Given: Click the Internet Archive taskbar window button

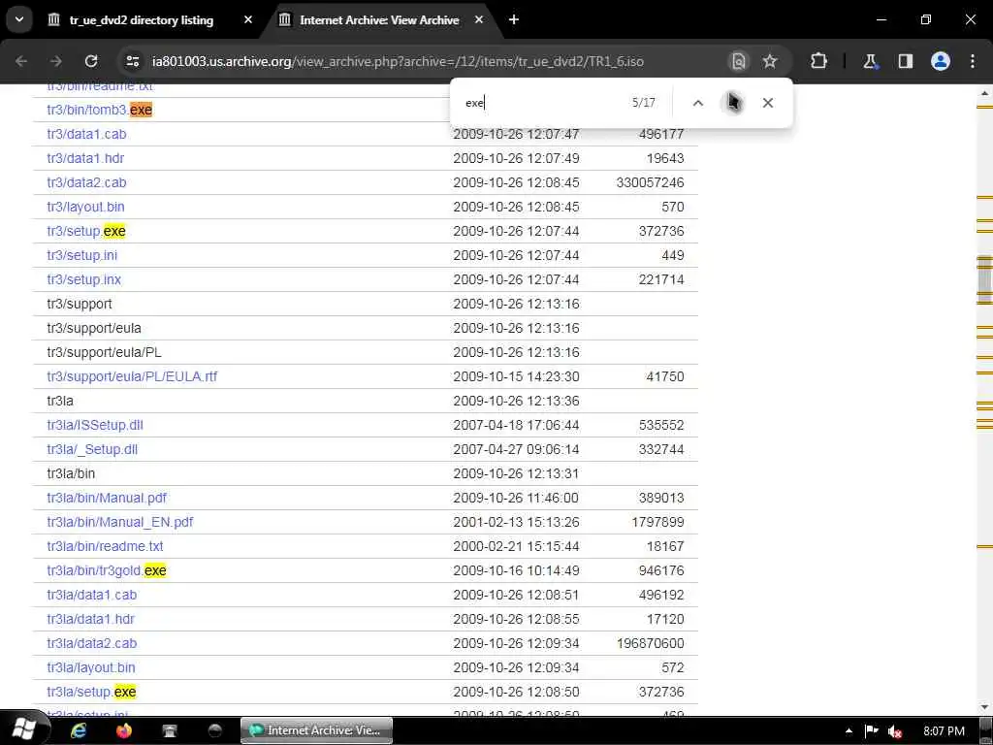Looking at the screenshot, I should [x=317, y=730].
